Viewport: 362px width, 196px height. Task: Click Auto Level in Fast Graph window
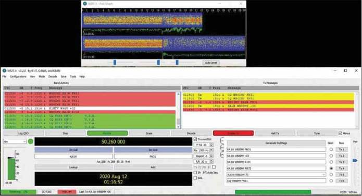coord(211,62)
